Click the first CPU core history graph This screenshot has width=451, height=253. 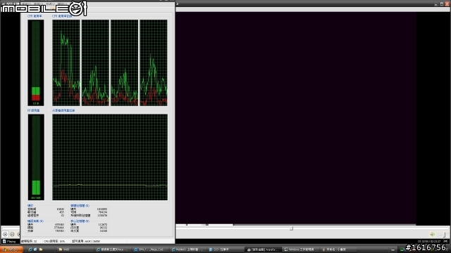[x=66, y=63]
